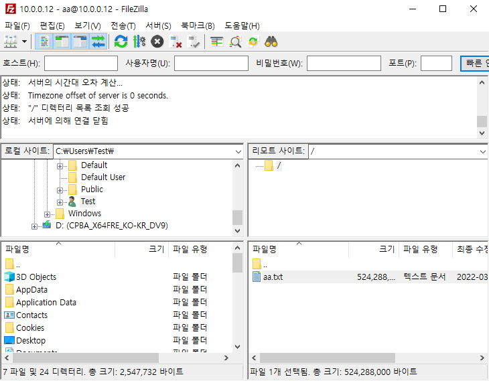
Task: Focus the 사용자명(U) input field
Action: pyautogui.click(x=211, y=64)
